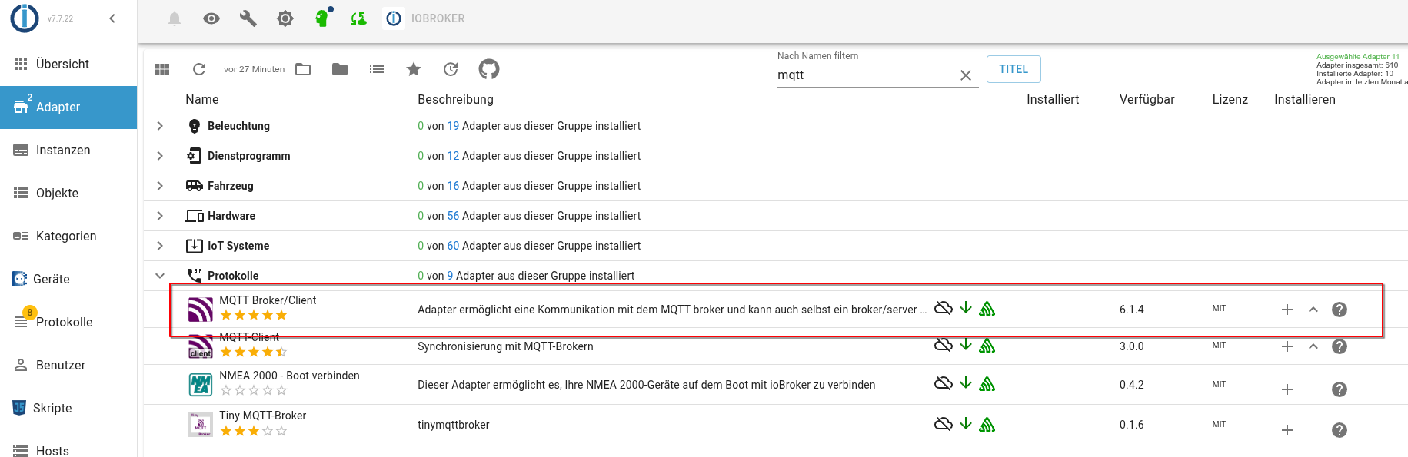
Task: Refresh the adapter list
Action: pos(199,69)
